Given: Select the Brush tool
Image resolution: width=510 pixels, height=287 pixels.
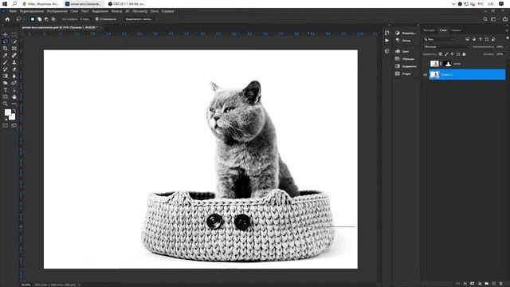Looking at the screenshot, I should click(6, 62).
